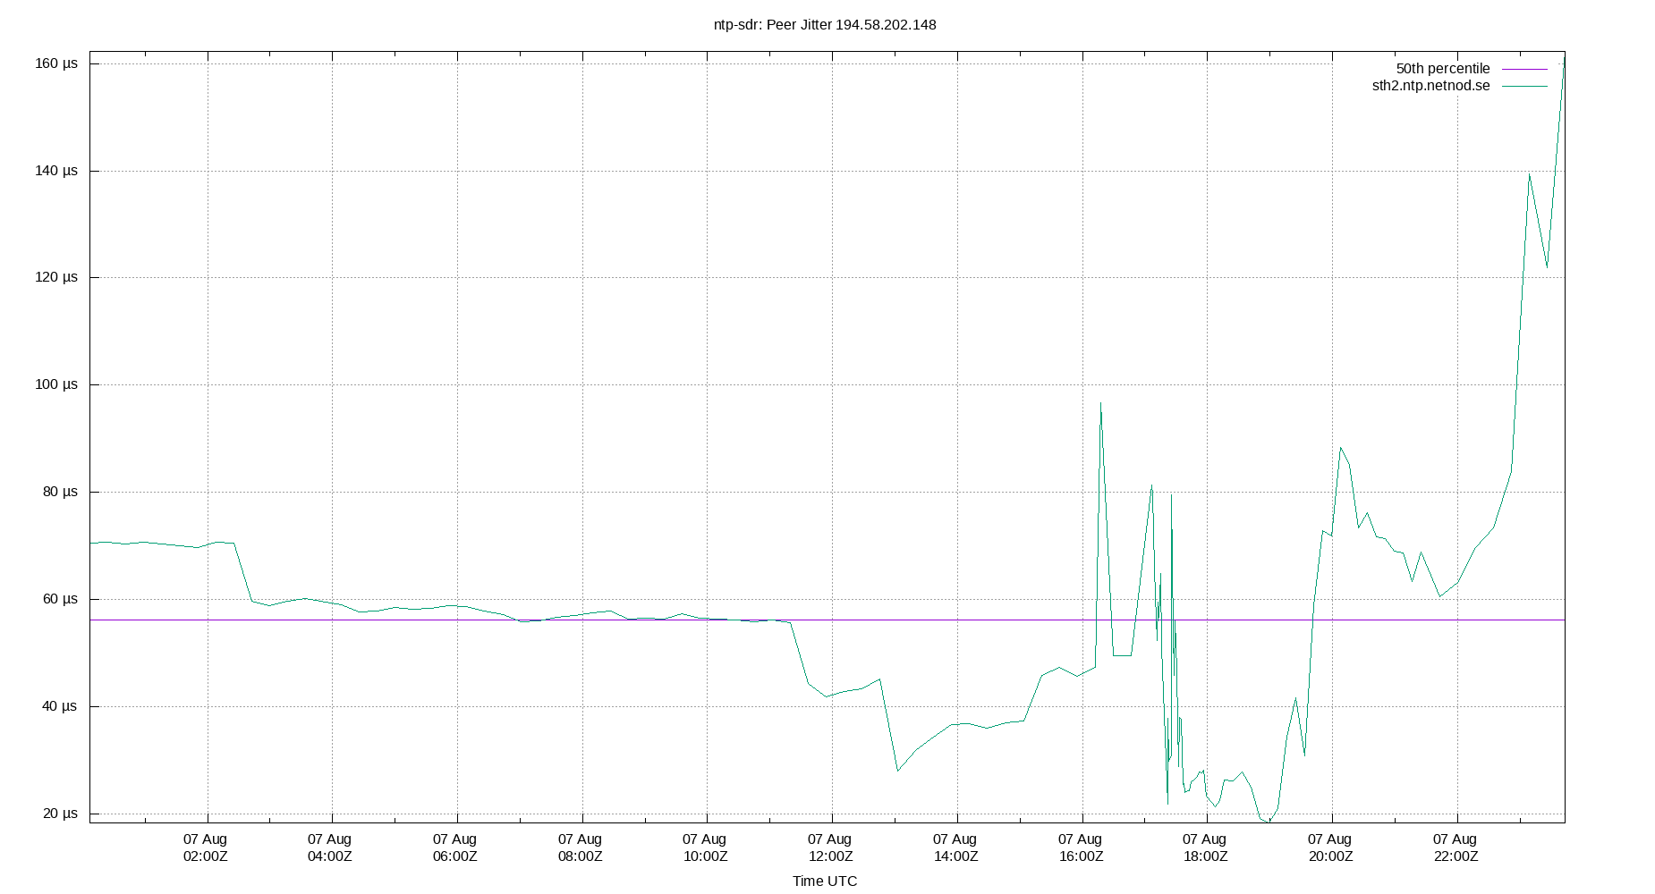Click the 140 µs peak near the chart's right end
Viewport: 1655px width, 894px height.
click(1529, 174)
